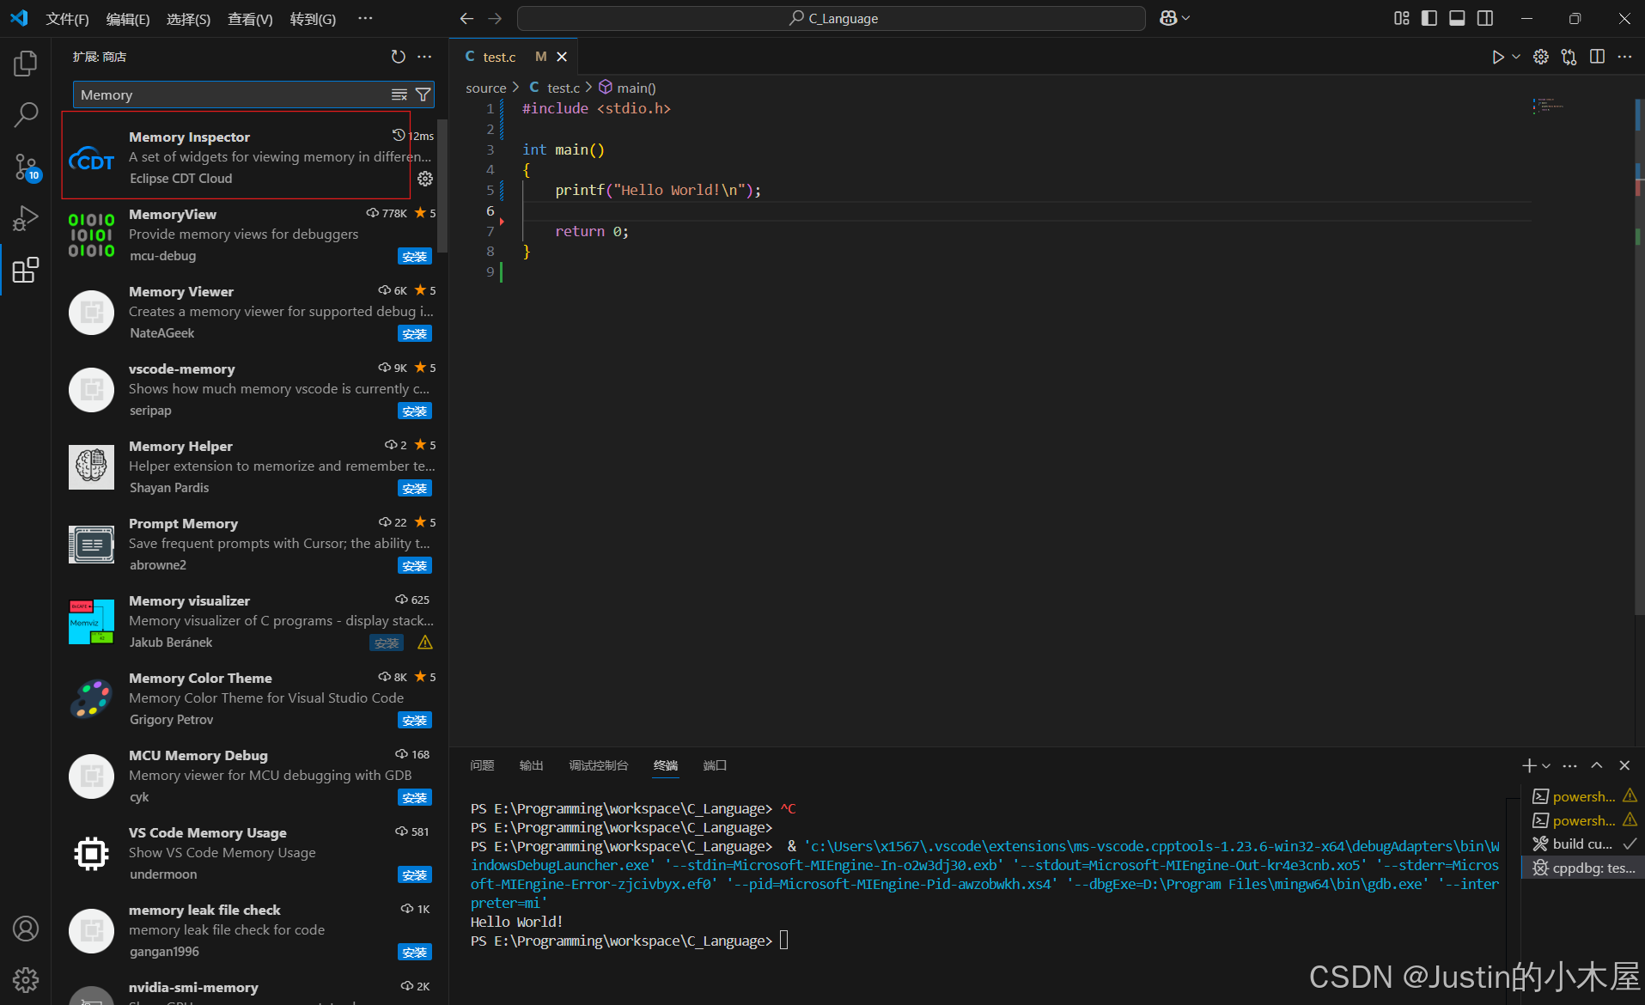Expand hidden menus ellipsis in menu bar
The image size is (1645, 1005).
365,18
